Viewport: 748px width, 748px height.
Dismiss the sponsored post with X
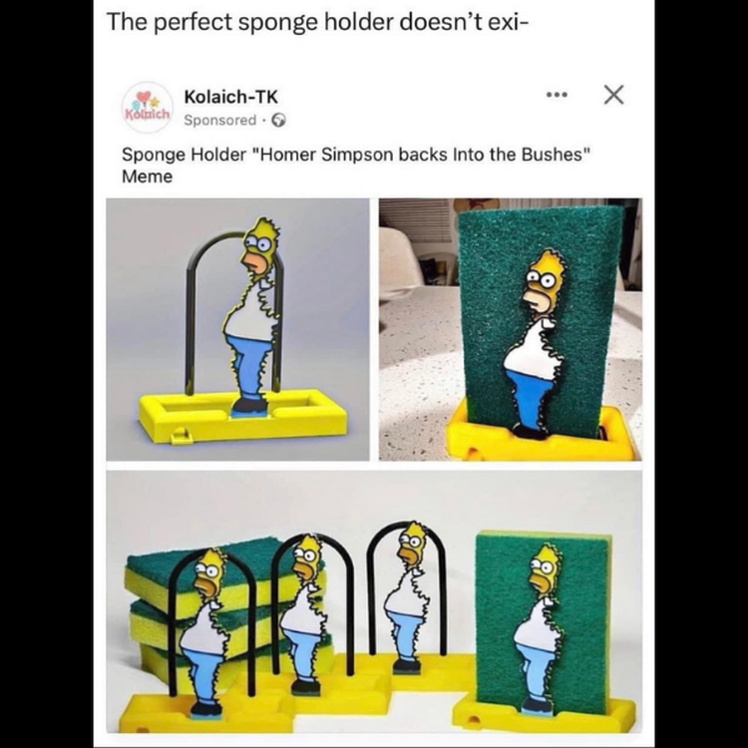613,95
